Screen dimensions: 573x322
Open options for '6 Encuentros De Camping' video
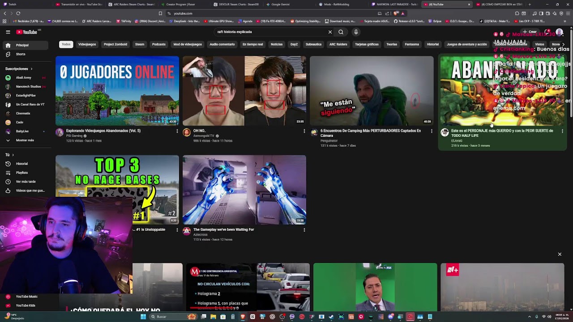coord(432,131)
